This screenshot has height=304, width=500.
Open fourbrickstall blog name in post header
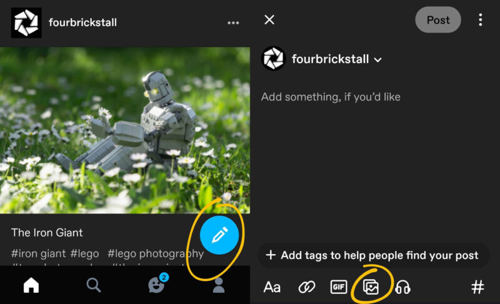(82, 22)
